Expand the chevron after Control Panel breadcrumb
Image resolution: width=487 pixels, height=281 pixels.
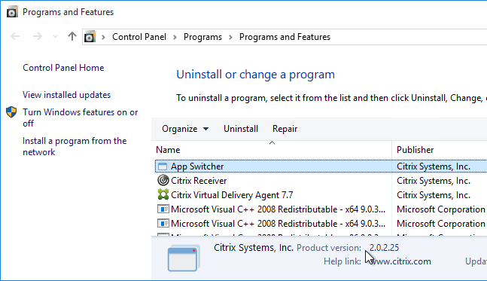(x=175, y=37)
